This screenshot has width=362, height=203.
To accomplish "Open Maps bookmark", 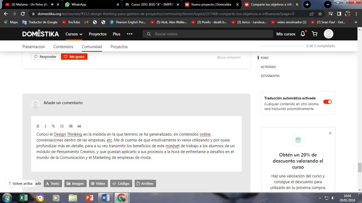I will coord(11,22).
